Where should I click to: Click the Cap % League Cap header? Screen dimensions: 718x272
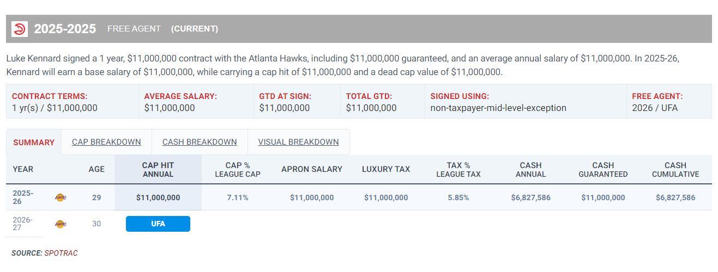[238, 170]
